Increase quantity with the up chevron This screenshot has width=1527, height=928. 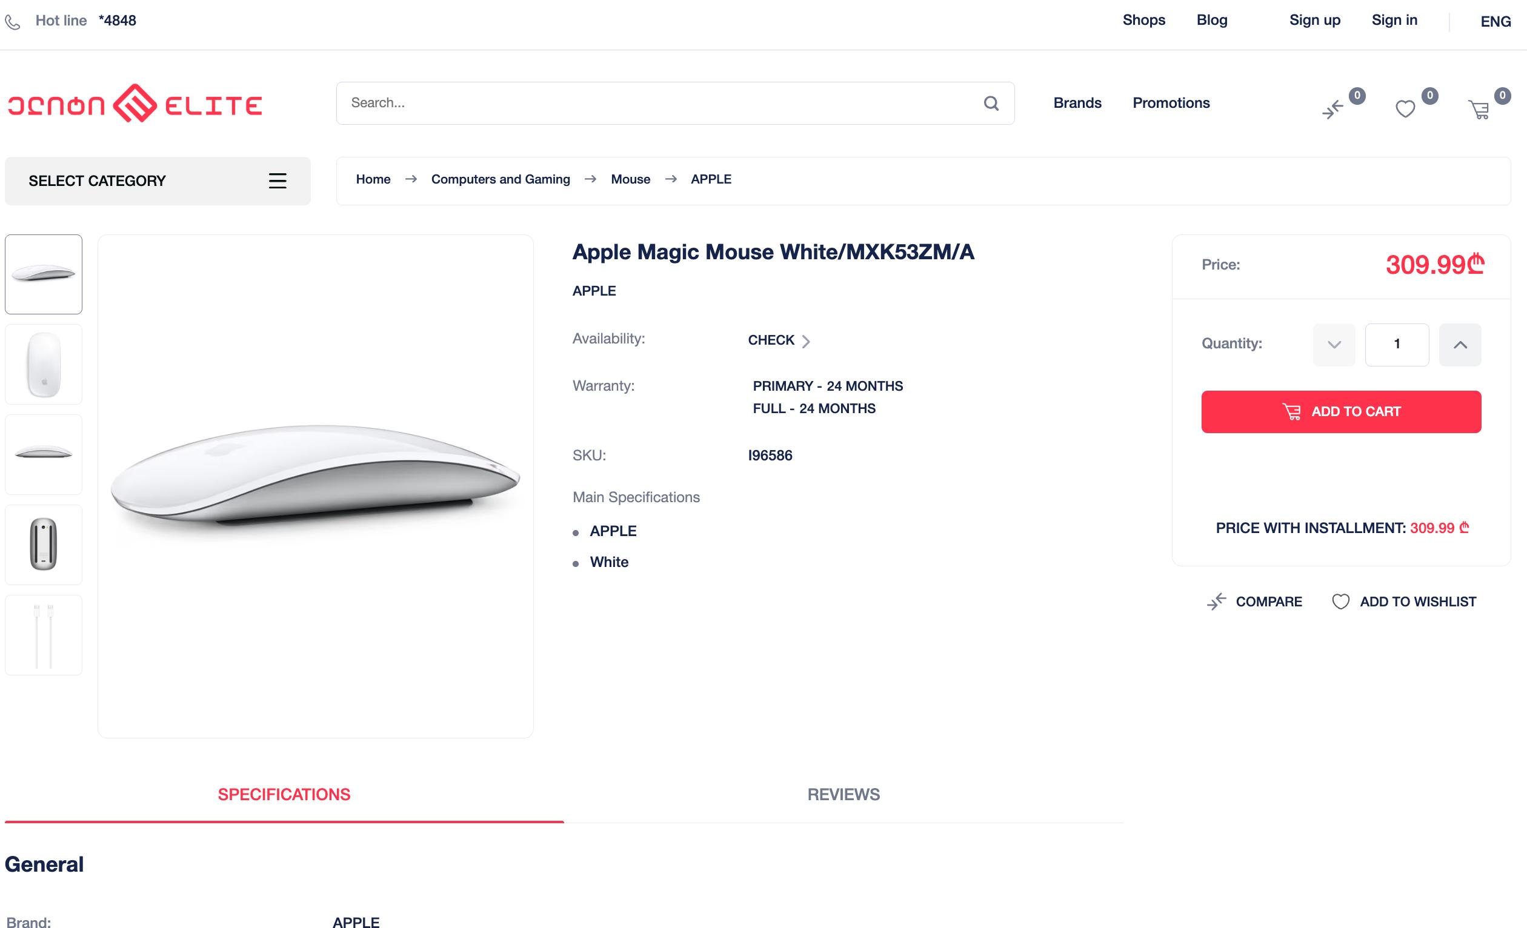coord(1460,345)
